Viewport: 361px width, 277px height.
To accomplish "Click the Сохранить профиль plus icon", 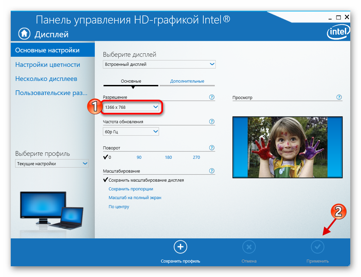I will coord(180,247).
